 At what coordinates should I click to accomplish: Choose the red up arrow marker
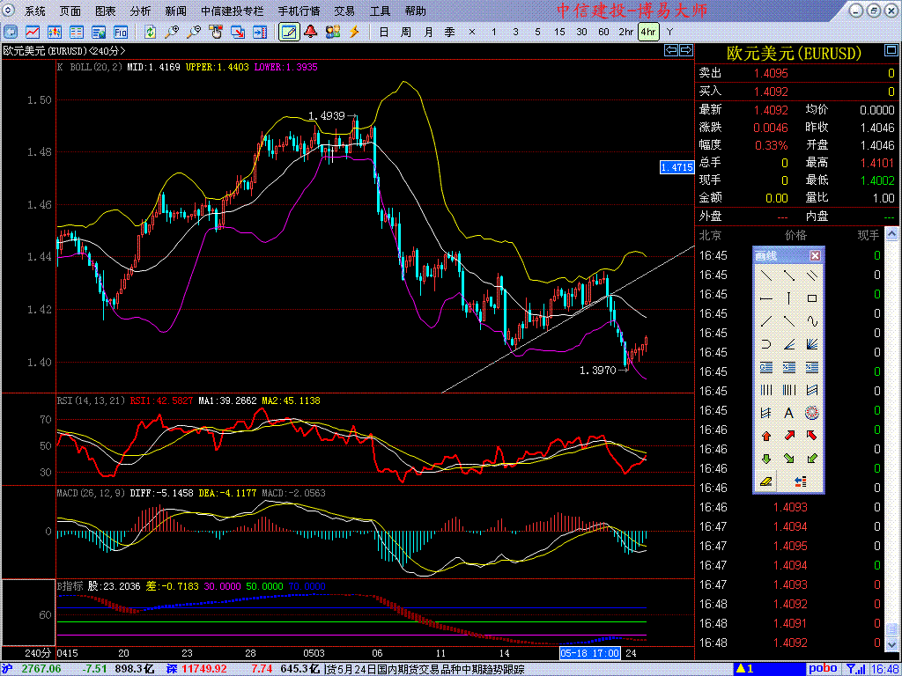pos(765,435)
